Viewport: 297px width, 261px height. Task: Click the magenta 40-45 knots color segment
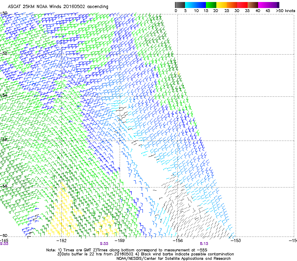pyautogui.click(x=263, y=5)
